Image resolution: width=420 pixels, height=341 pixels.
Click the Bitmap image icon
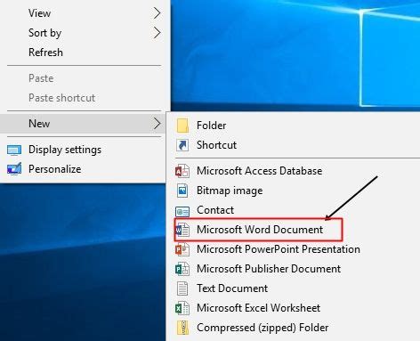click(182, 191)
